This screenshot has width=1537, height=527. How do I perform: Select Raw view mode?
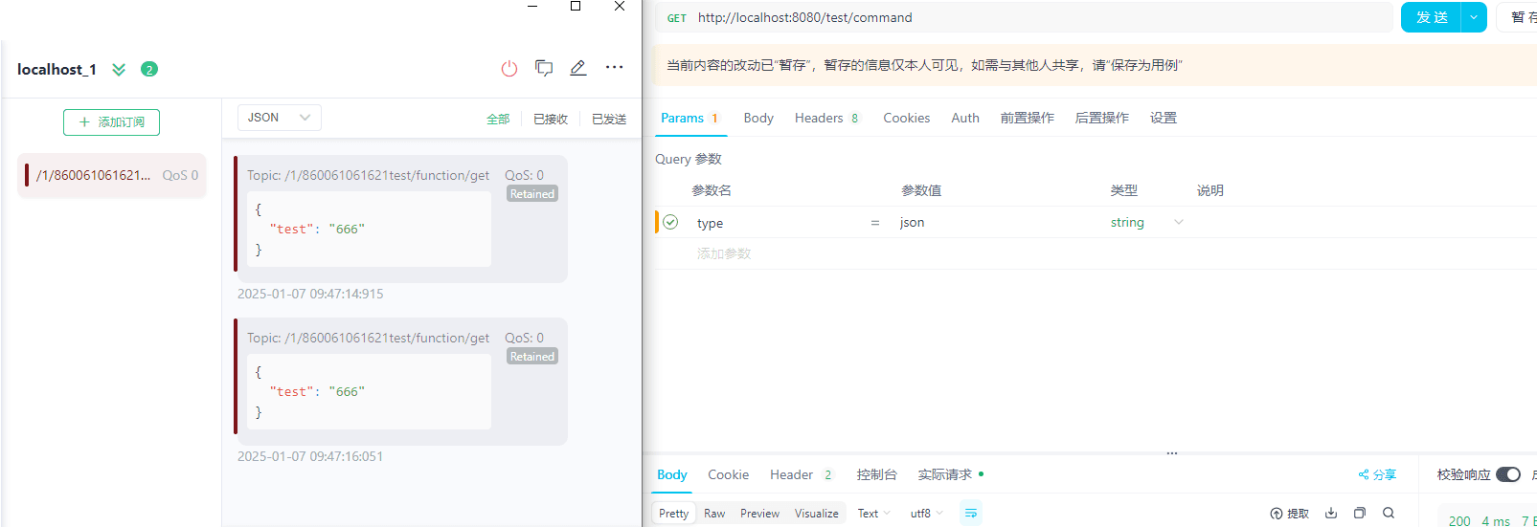click(x=714, y=514)
